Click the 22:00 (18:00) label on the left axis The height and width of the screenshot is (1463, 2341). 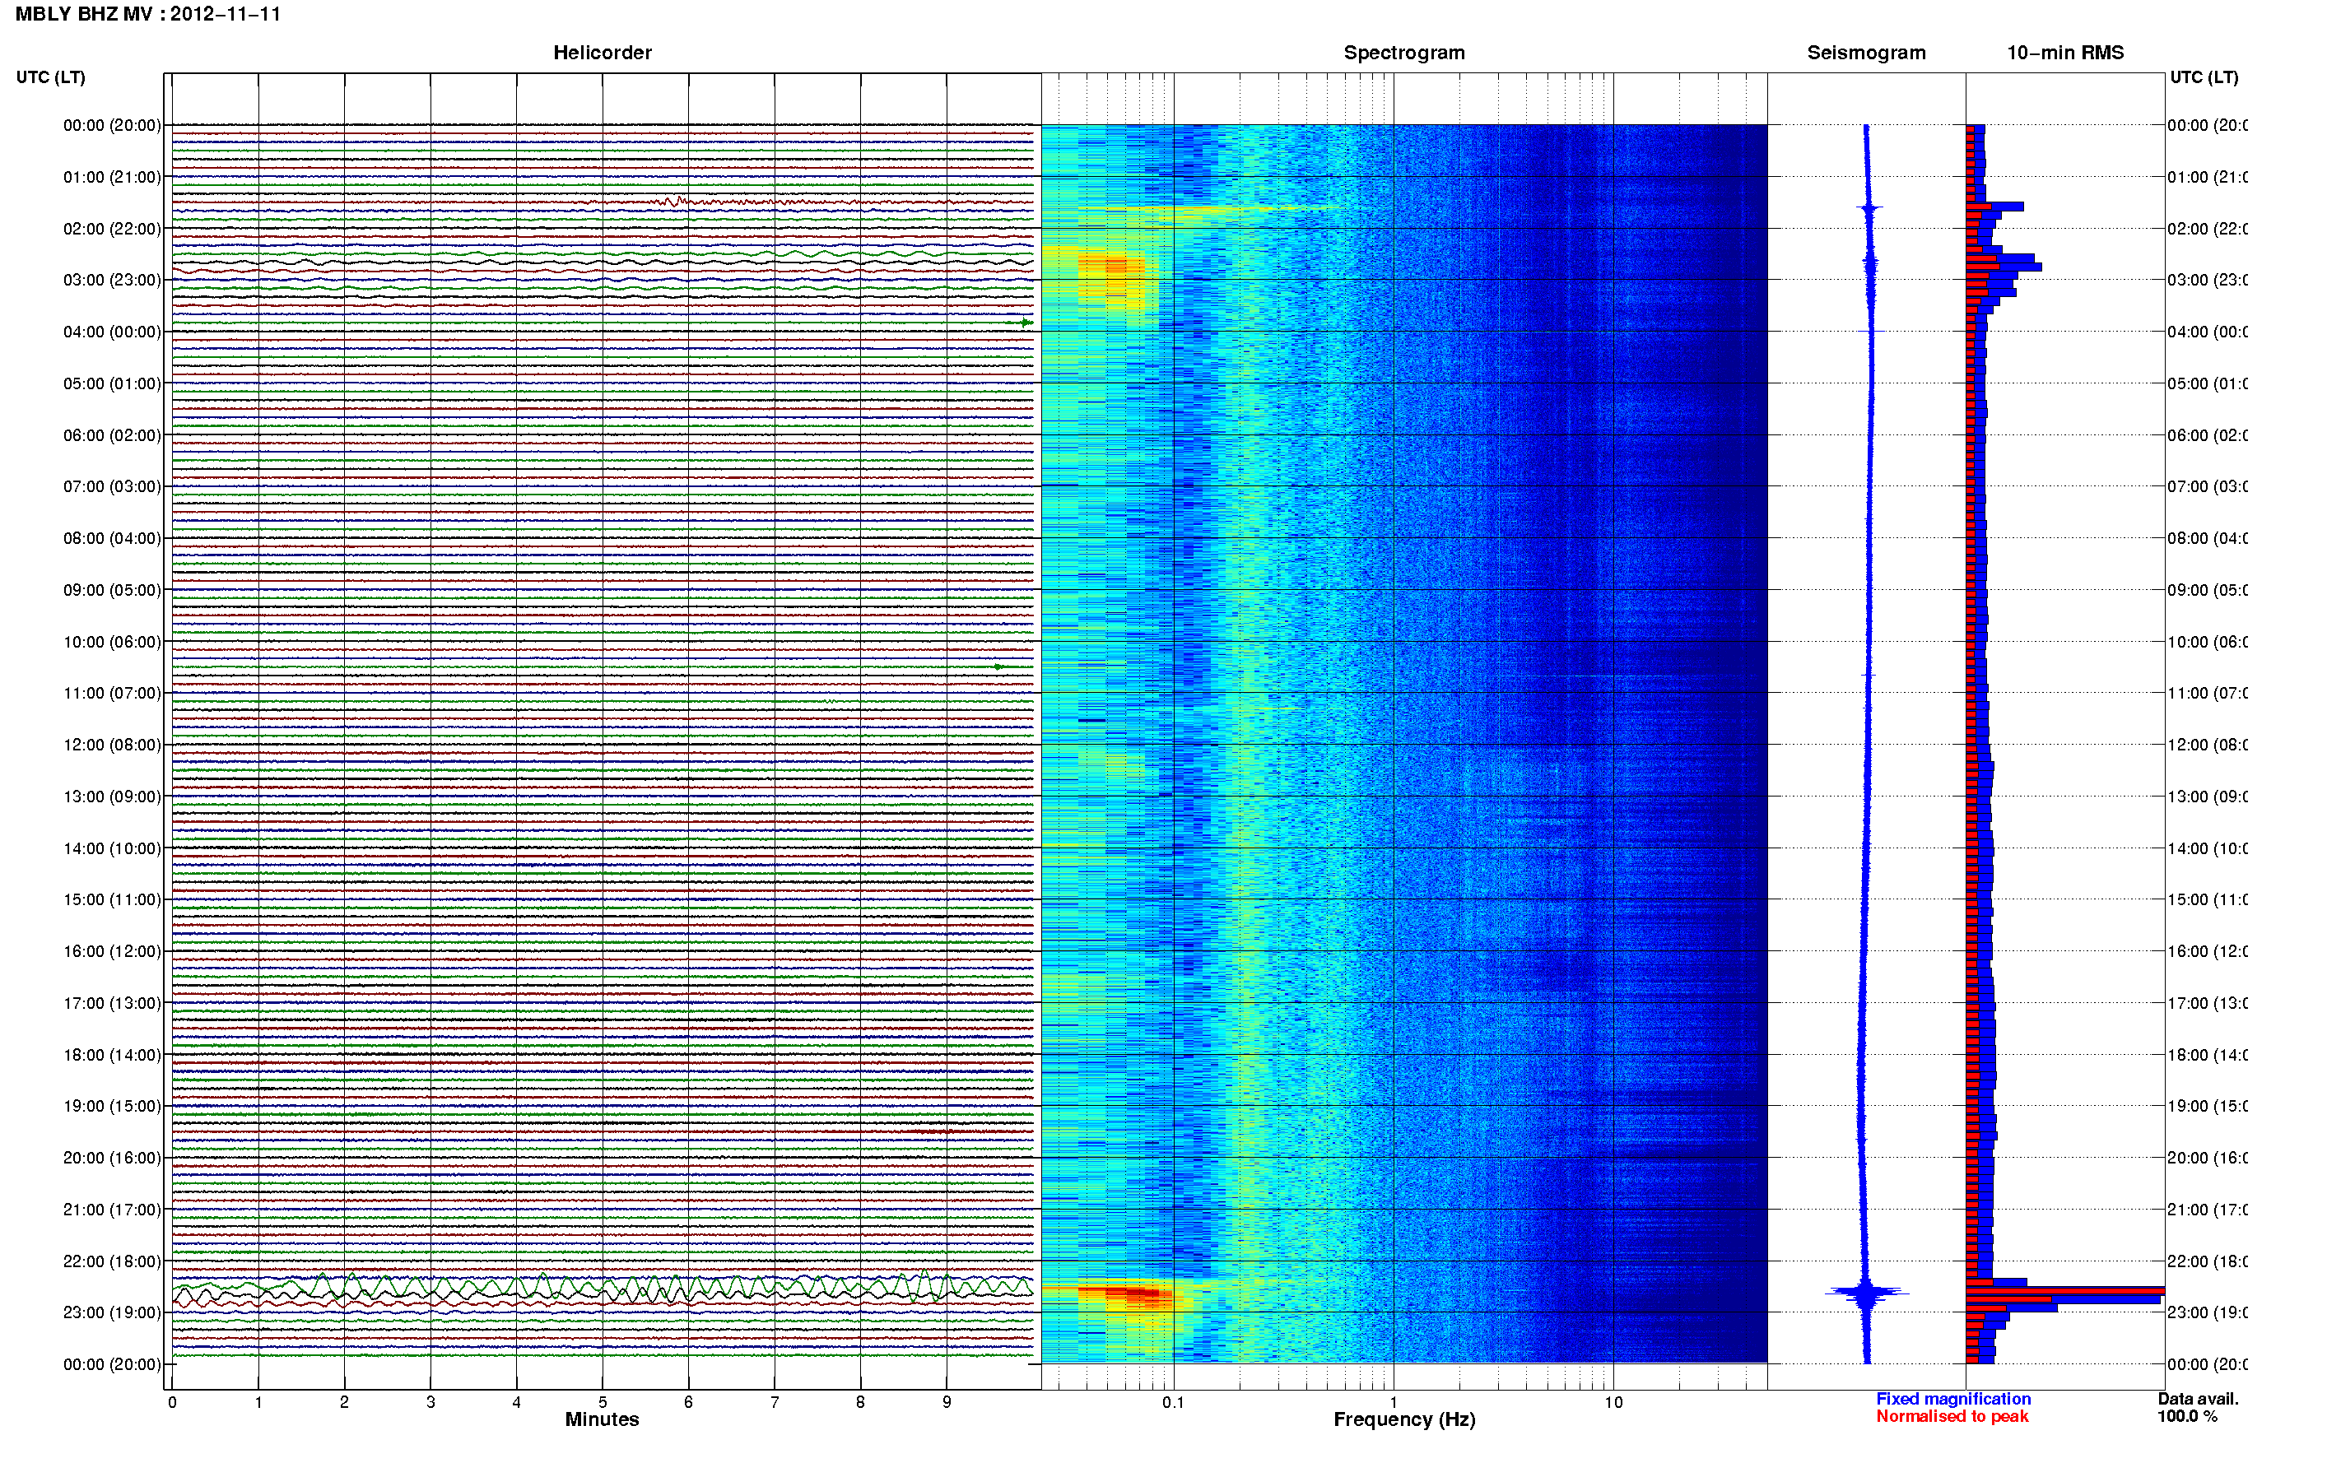point(112,1261)
